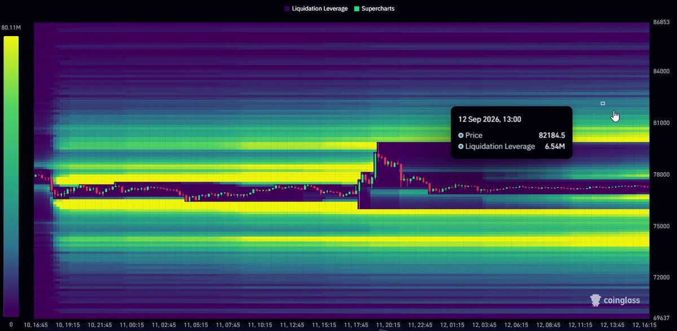
Task: Click the Liquidation Leverage label inside the tooltip
Action: pyautogui.click(x=500, y=147)
